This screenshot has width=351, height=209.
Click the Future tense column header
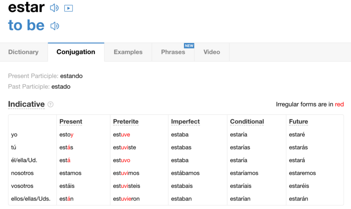point(298,122)
